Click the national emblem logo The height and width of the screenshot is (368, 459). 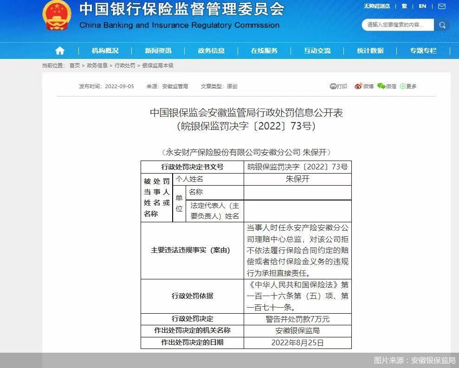(x=57, y=16)
